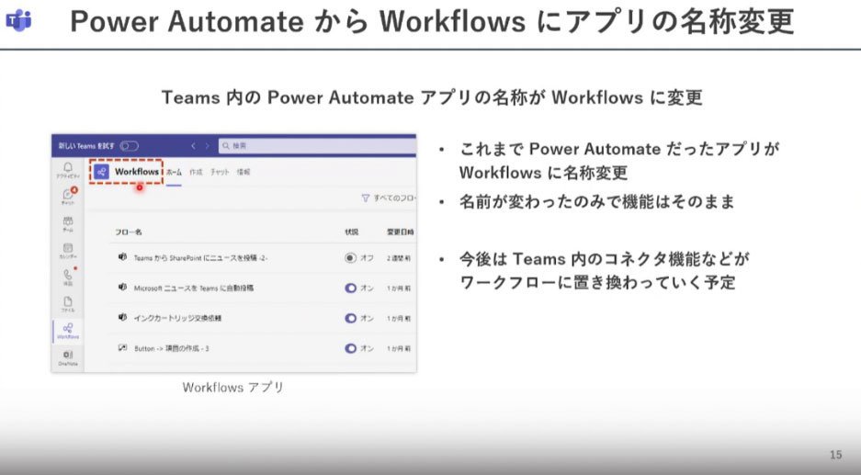Enable the "新しい Teams を試す" toggle

[x=130, y=146]
